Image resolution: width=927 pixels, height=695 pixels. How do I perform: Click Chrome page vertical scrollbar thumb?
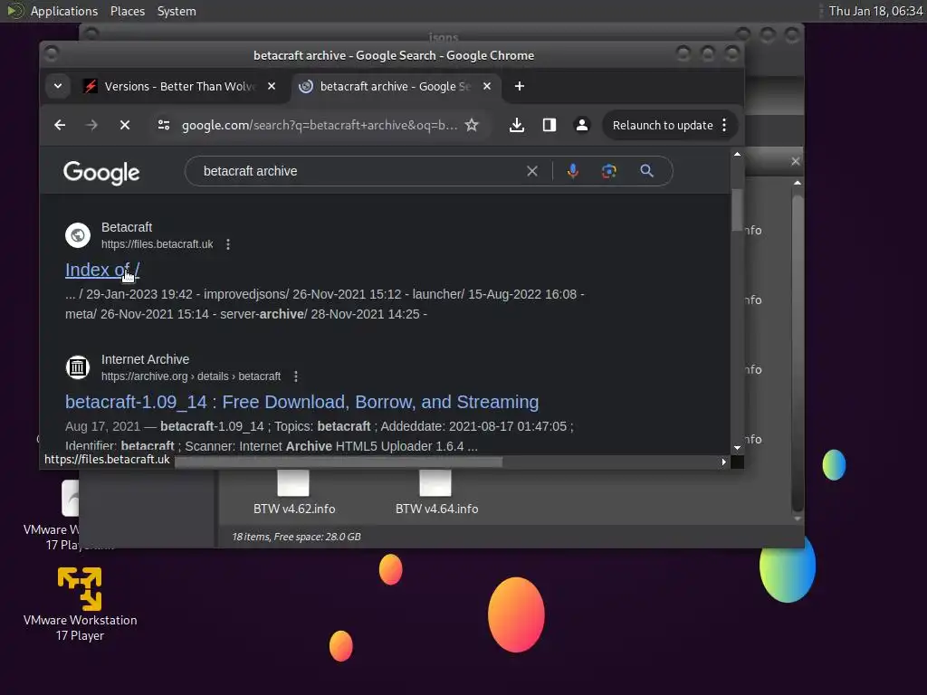737,210
